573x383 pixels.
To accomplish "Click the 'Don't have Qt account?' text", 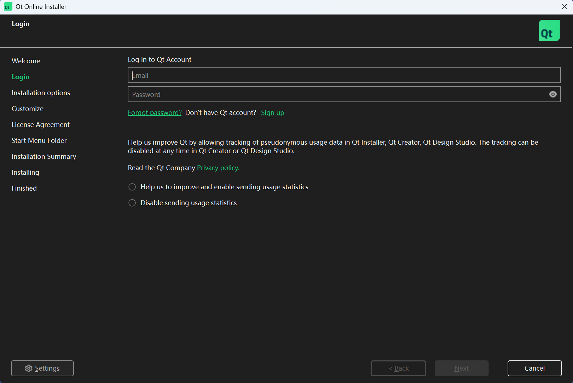I will [221, 113].
